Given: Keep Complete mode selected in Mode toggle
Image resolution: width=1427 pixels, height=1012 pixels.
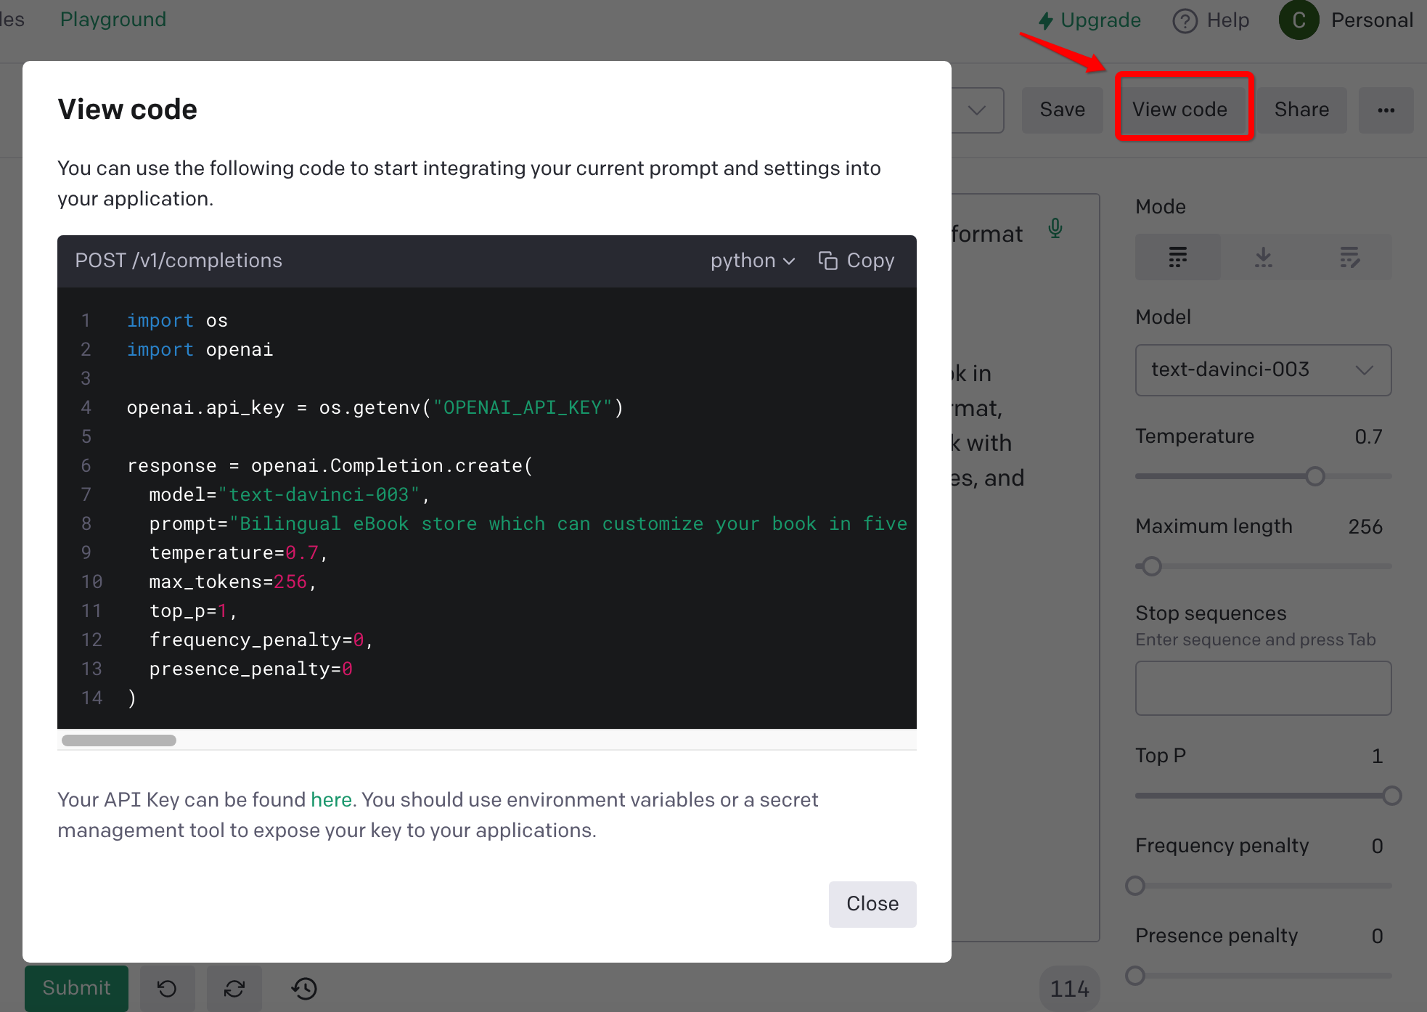Looking at the screenshot, I should [x=1177, y=256].
